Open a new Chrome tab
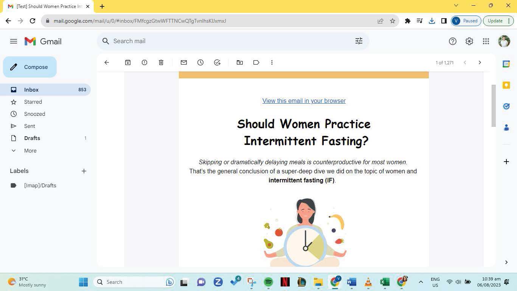This screenshot has width=517, height=291. point(102,6)
